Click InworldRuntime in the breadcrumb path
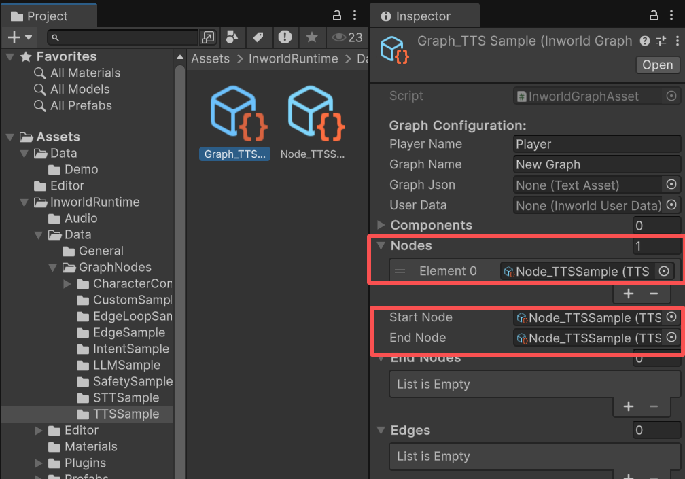The height and width of the screenshot is (479, 685). [293, 58]
